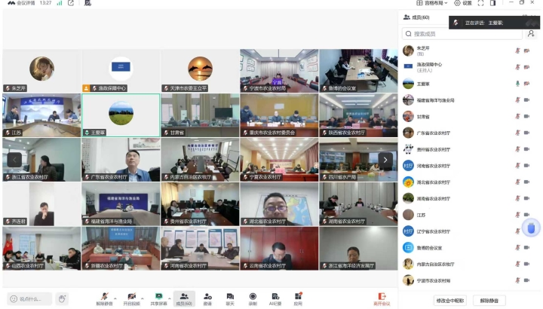Go to next page of video tiles
The height and width of the screenshot is (309, 543).
tap(385, 159)
